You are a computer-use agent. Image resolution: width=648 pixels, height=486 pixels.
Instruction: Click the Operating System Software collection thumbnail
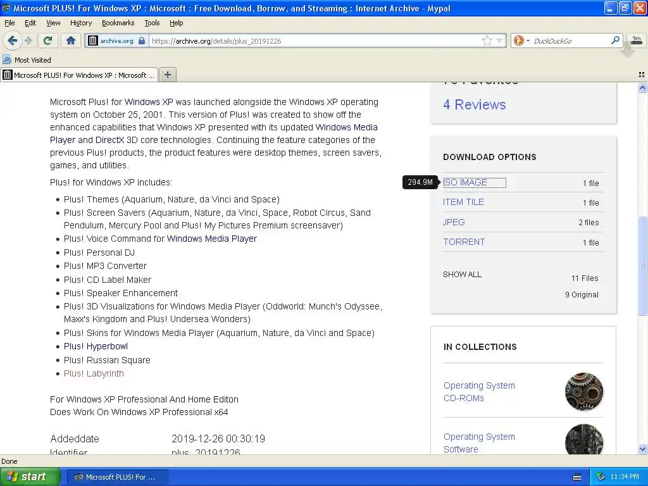point(584,439)
